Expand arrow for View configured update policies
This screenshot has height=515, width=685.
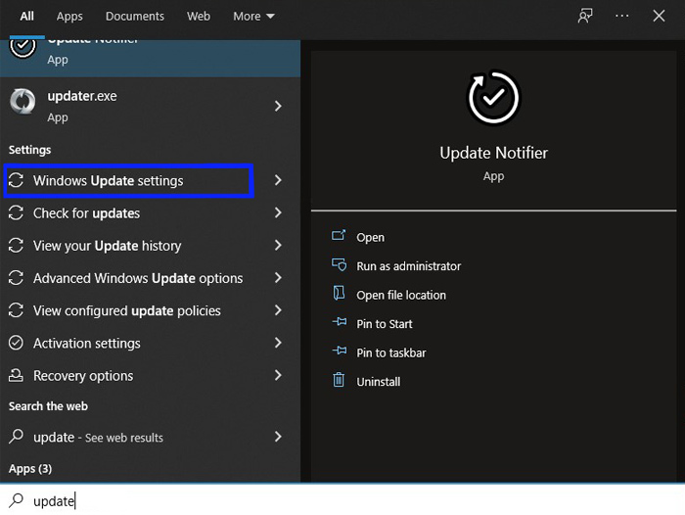click(278, 310)
